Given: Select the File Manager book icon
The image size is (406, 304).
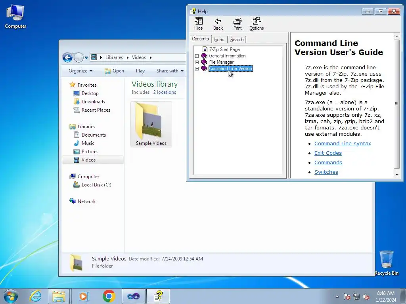Looking at the screenshot, I should click(x=204, y=62).
